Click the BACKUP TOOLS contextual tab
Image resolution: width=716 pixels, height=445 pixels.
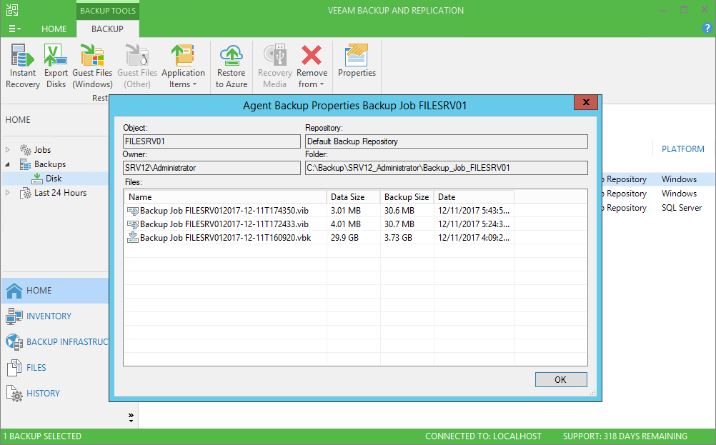click(x=108, y=11)
